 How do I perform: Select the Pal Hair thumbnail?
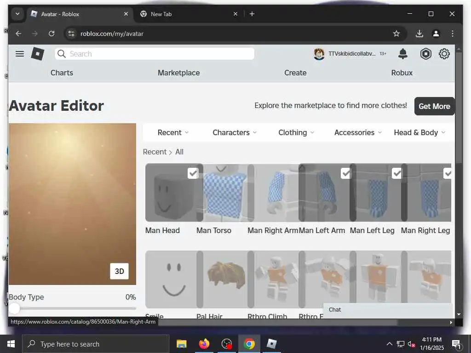coord(225,279)
